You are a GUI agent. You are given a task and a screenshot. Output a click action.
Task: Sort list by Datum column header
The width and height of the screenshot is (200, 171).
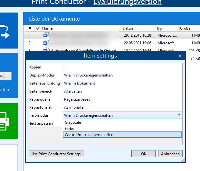[128, 28]
